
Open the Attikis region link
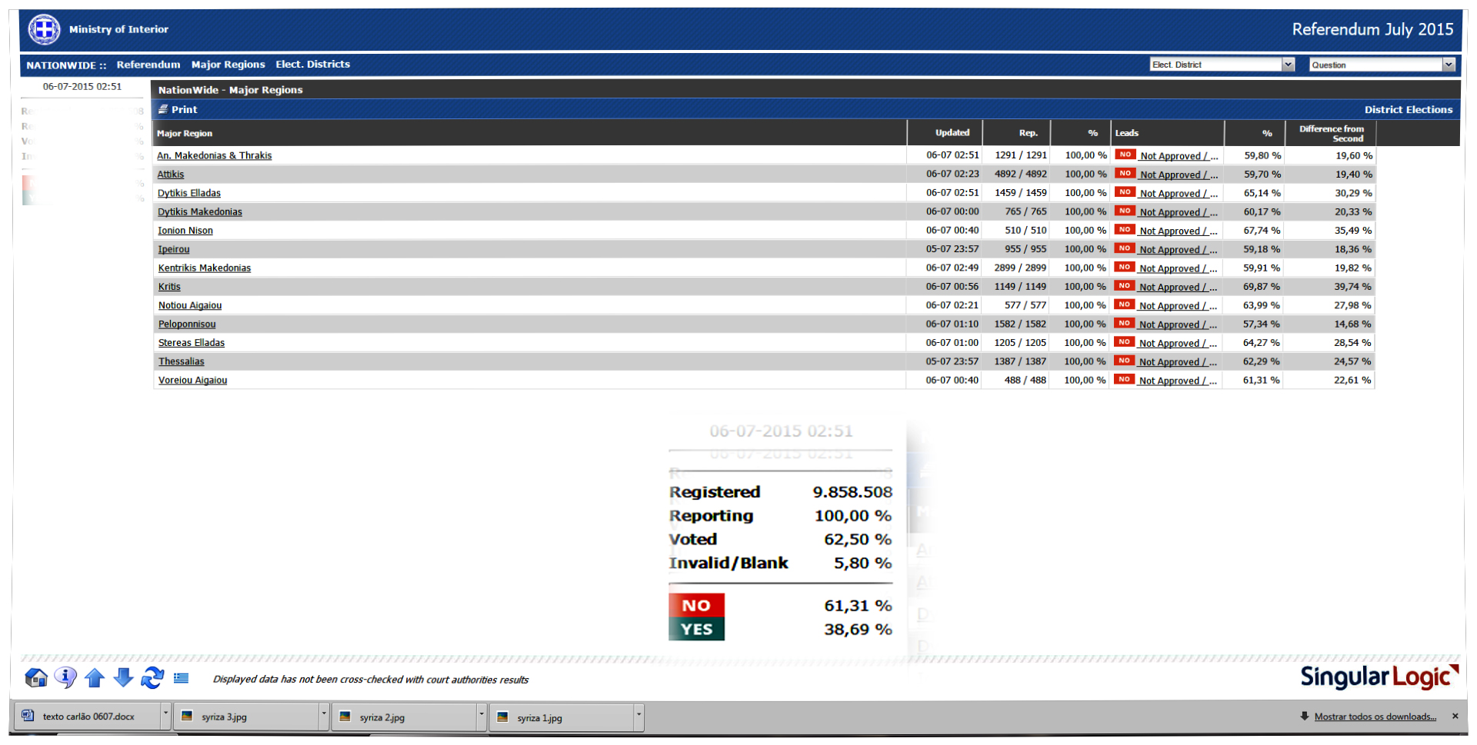pos(171,175)
